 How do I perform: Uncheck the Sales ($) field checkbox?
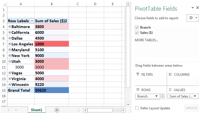[x=137, y=33]
